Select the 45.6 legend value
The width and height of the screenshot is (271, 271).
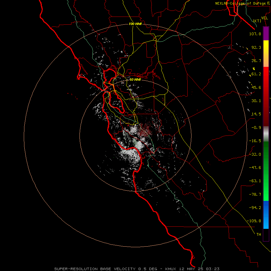(256, 87)
